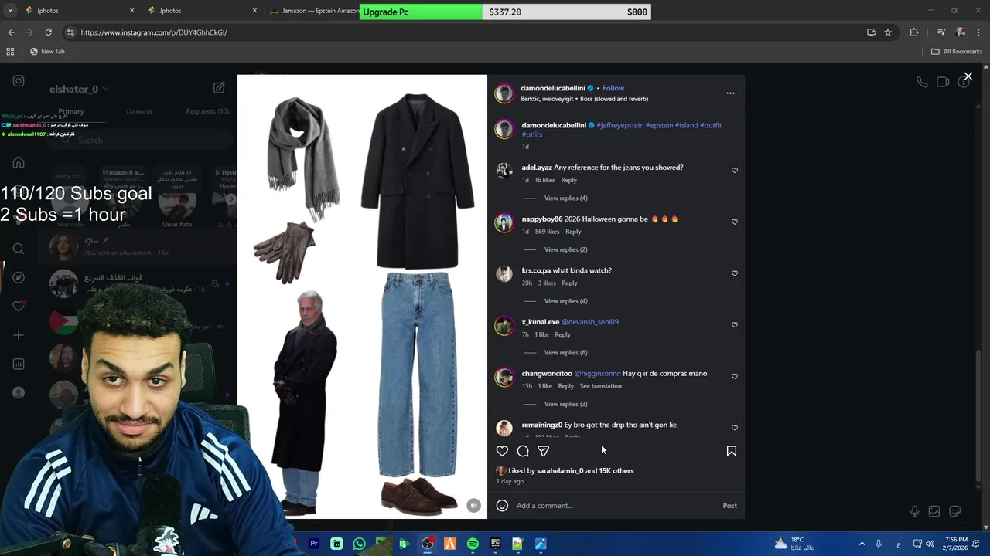Open Explore compass in the Instagram sidebar
Screen dimensions: 990x556
click(x=19, y=277)
